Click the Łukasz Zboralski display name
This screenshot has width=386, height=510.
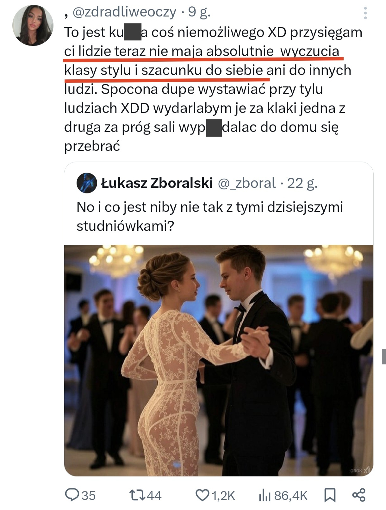(x=157, y=183)
